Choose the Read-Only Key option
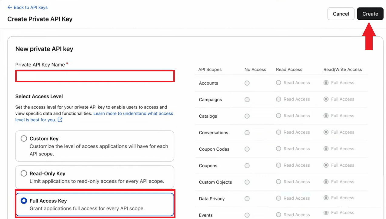The height and width of the screenshot is (219, 386). pos(24,174)
